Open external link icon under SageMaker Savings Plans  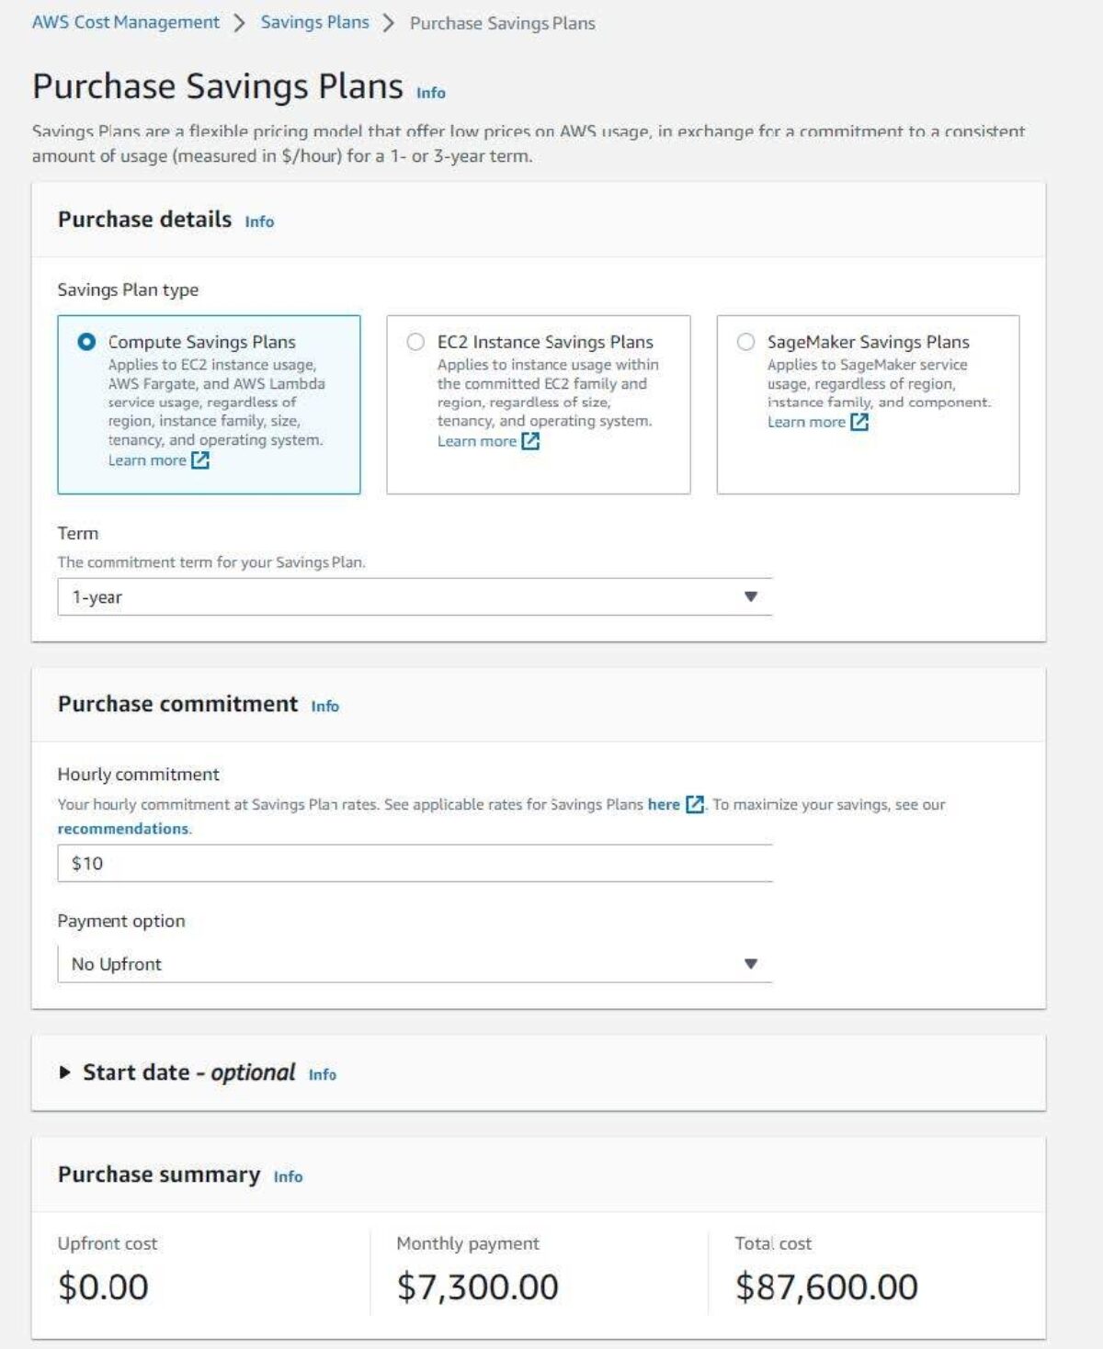coord(859,422)
